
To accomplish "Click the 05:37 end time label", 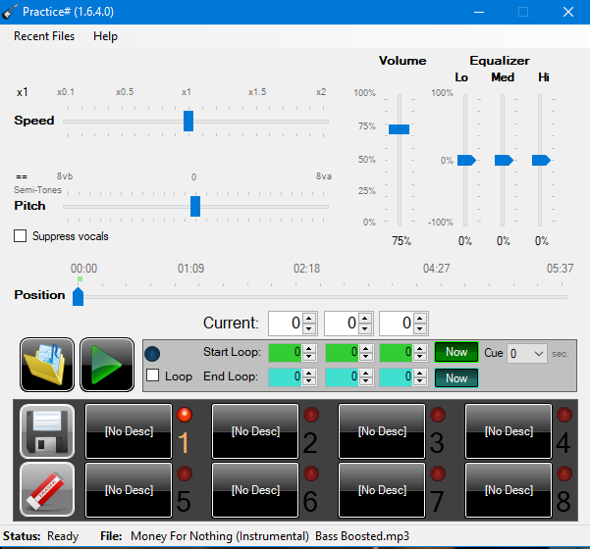I will pos(560,269).
